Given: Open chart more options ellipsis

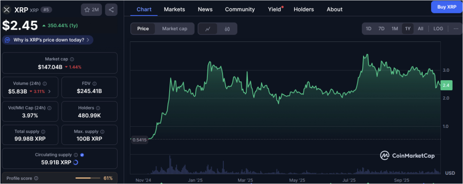Looking at the screenshot, I should pyautogui.click(x=456, y=28).
